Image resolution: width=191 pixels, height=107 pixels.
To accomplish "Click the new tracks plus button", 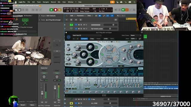I will (67, 20).
